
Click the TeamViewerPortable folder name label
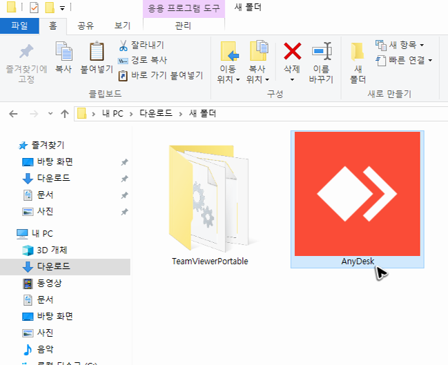210,262
